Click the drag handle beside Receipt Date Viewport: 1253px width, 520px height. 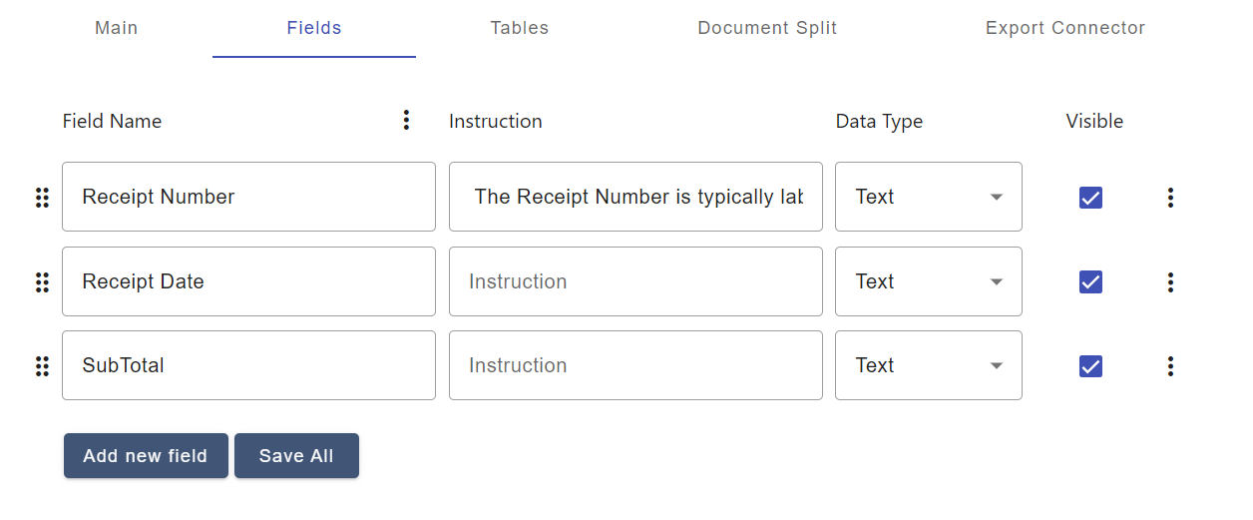(42, 282)
